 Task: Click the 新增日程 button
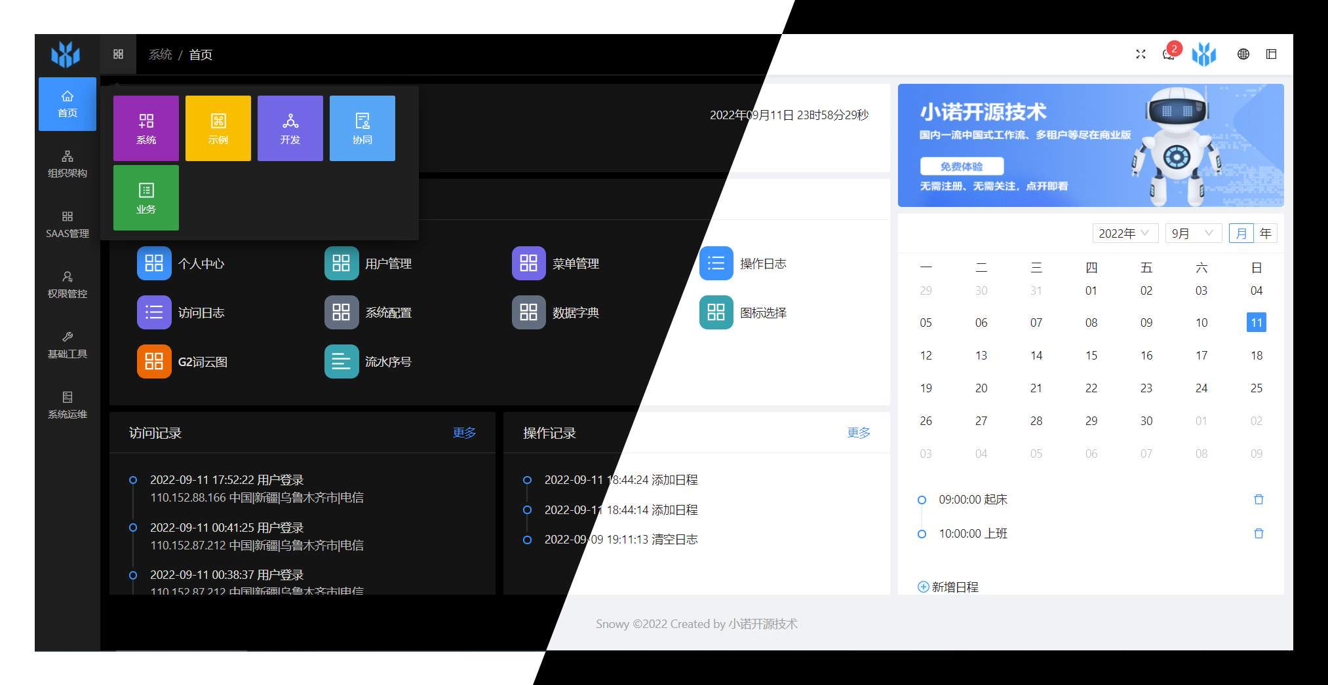pos(948,587)
